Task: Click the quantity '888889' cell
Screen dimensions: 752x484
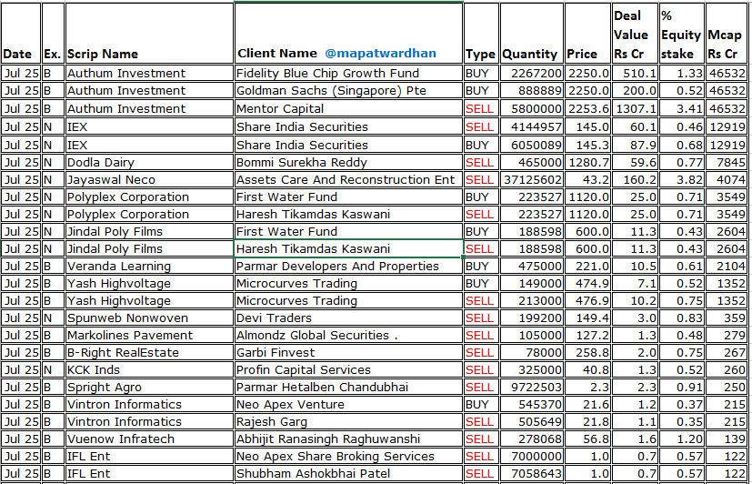Action: click(x=531, y=91)
